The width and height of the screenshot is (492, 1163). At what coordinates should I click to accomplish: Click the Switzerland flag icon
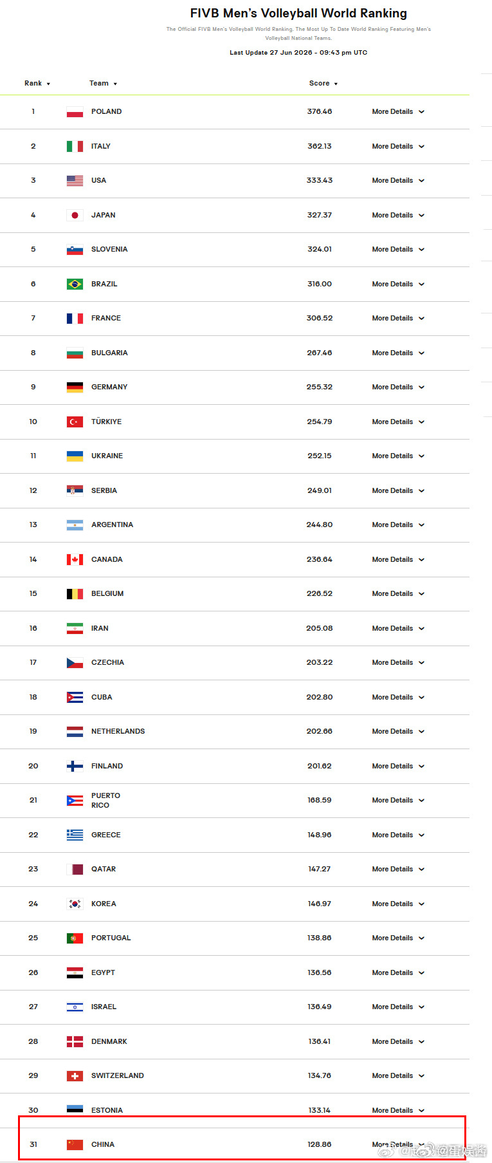[x=75, y=1075]
